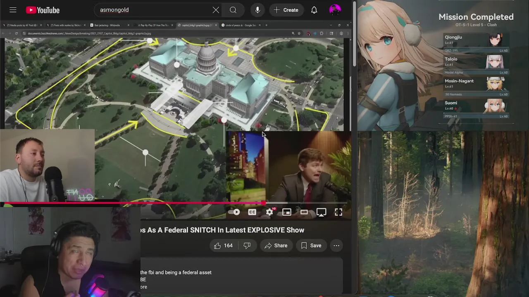Image resolution: width=529 pixels, height=297 pixels.
Task: Select Tololo row in mission results
Action: [x=476, y=65]
